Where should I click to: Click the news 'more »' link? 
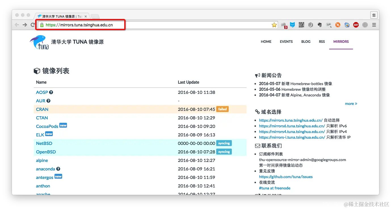tap(351, 104)
